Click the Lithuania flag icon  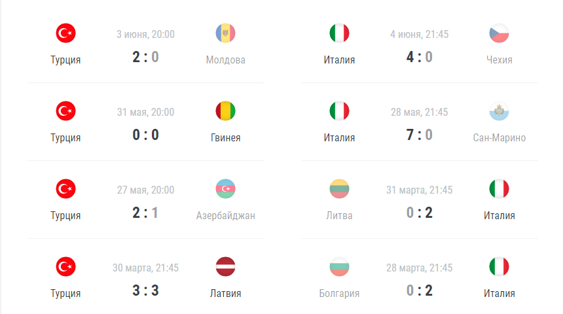(x=339, y=189)
